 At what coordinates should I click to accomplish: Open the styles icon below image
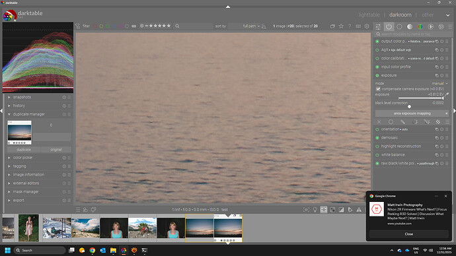pos(85,210)
